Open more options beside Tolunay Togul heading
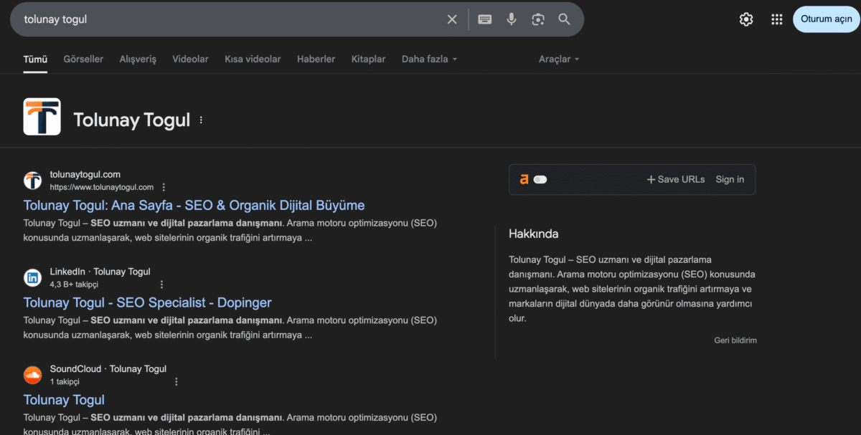Image resolution: width=861 pixels, height=435 pixels. (201, 120)
